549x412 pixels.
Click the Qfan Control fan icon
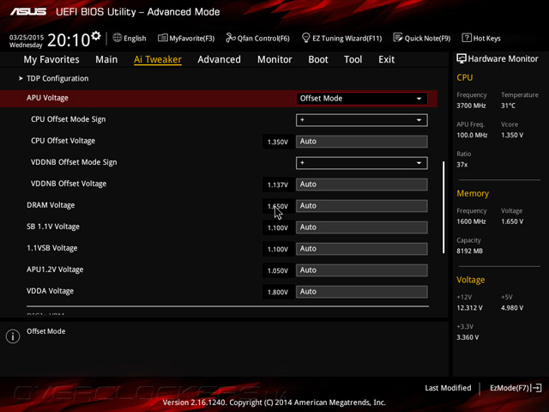pos(231,38)
